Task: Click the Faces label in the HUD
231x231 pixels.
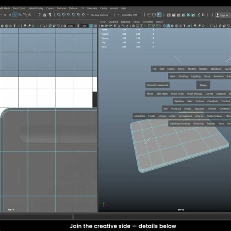Action: point(105,38)
